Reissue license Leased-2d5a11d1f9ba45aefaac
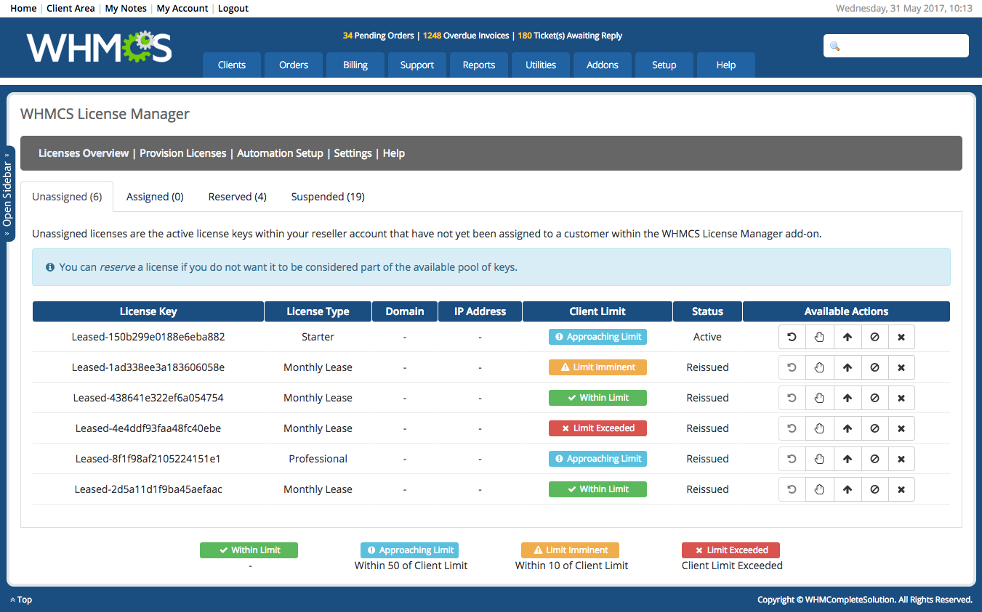 coord(792,489)
